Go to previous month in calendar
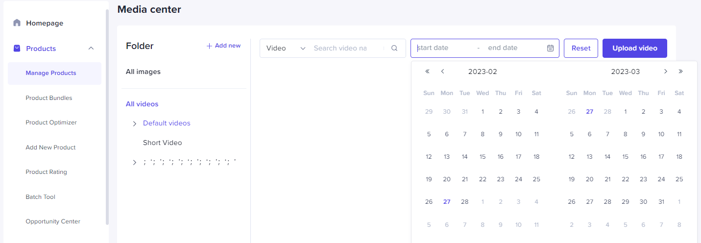 [443, 72]
